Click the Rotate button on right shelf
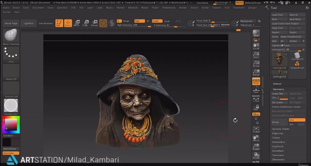311x166 pixels. pos(256,156)
